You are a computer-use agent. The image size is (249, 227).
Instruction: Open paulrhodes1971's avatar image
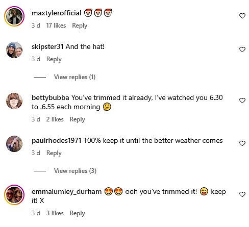pos(14,144)
